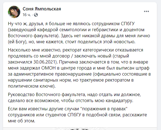Click the date 30.06.2021 in the text

pyautogui.click(x=45, y=62)
